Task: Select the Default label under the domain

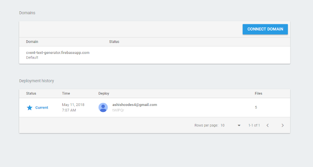Action: [x=32, y=57]
